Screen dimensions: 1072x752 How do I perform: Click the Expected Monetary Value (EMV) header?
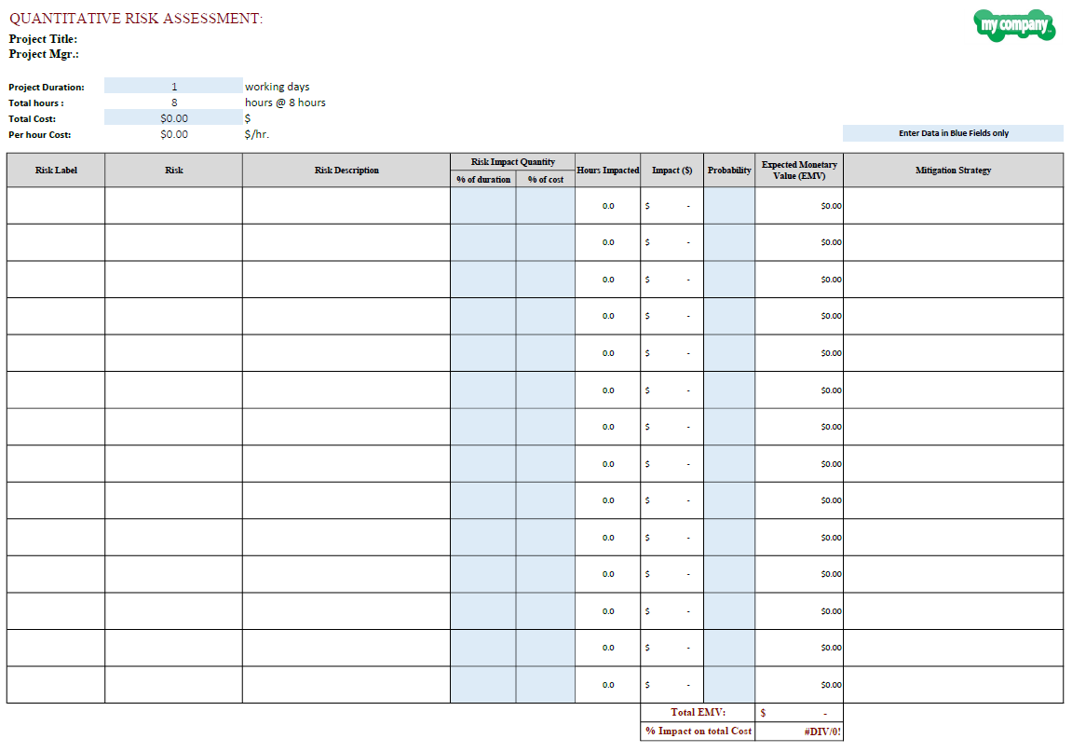[x=799, y=170]
